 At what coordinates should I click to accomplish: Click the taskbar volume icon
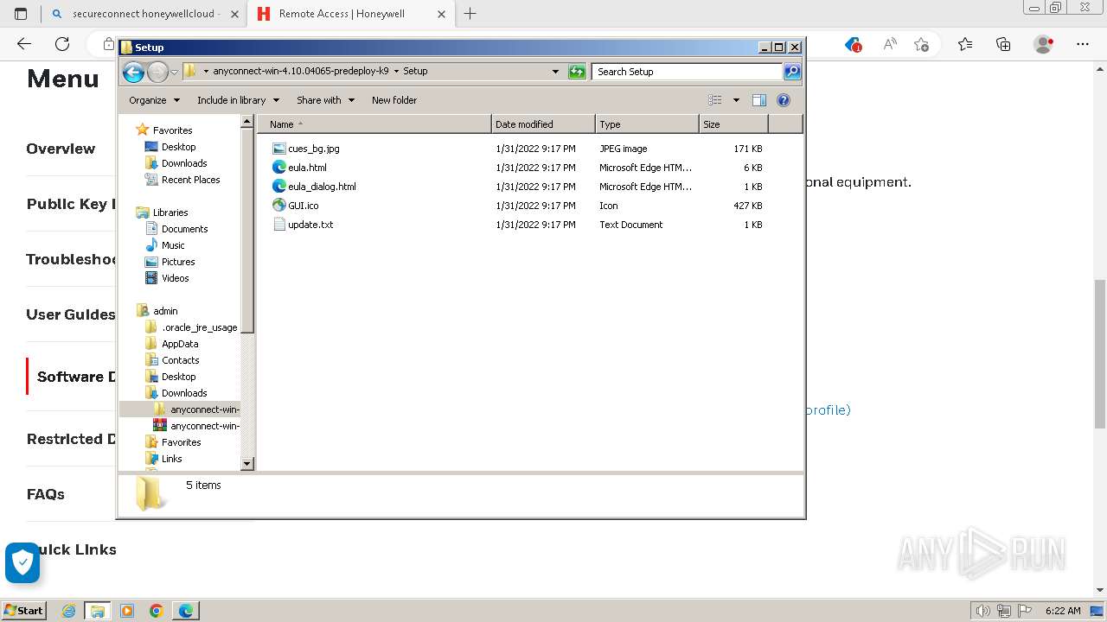pos(982,611)
